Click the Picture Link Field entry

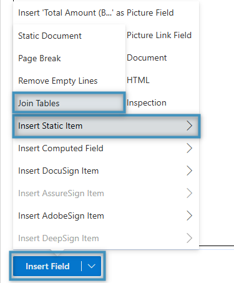(159, 35)
